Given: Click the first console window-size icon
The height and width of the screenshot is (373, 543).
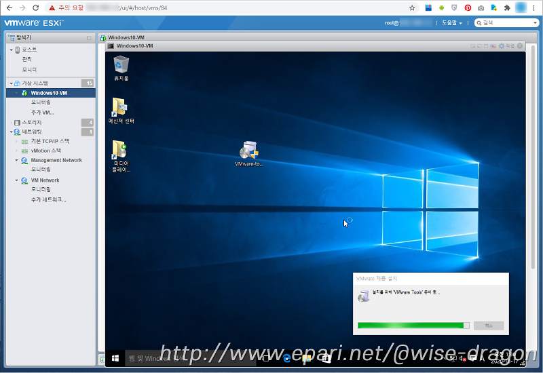Looking at the screenshot, I should tap(472, 45).
